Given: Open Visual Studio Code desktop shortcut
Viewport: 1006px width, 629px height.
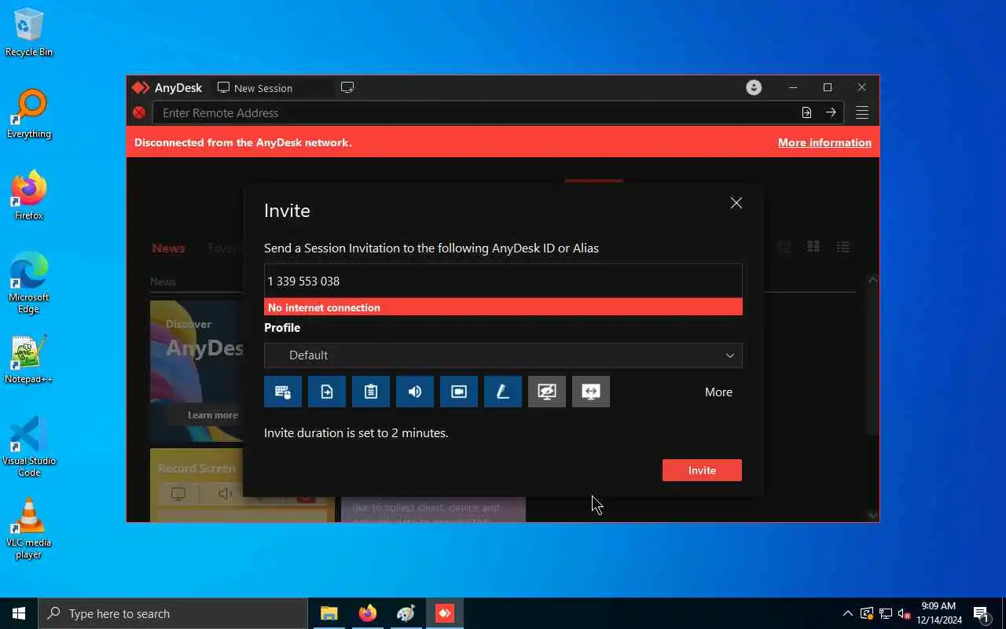Looking at the screenshot, I should [29, 446].
